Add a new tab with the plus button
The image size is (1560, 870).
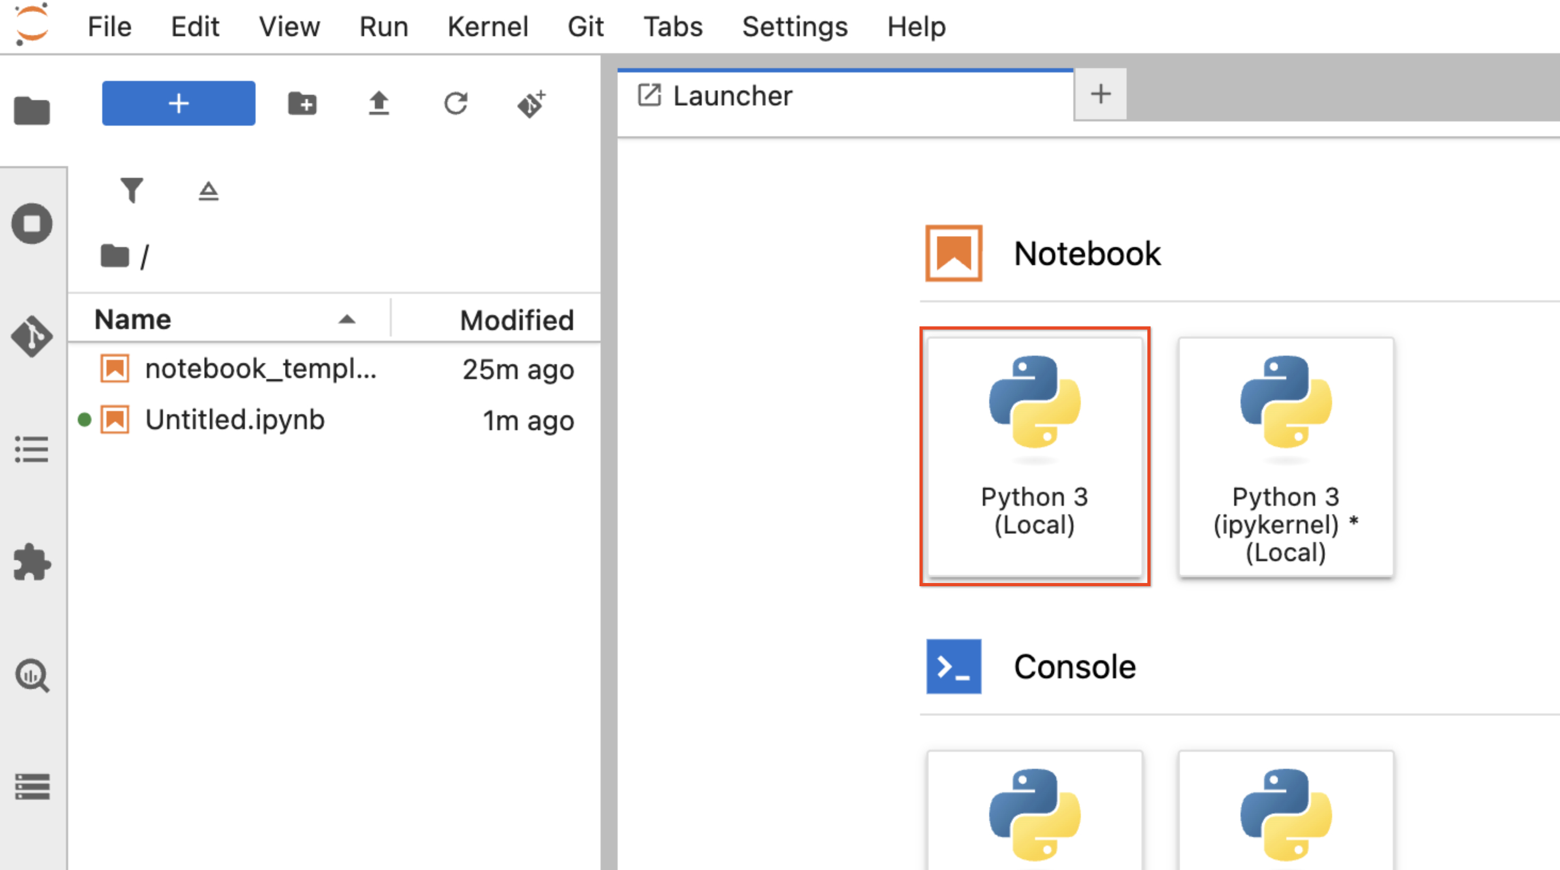point(1101,94)
